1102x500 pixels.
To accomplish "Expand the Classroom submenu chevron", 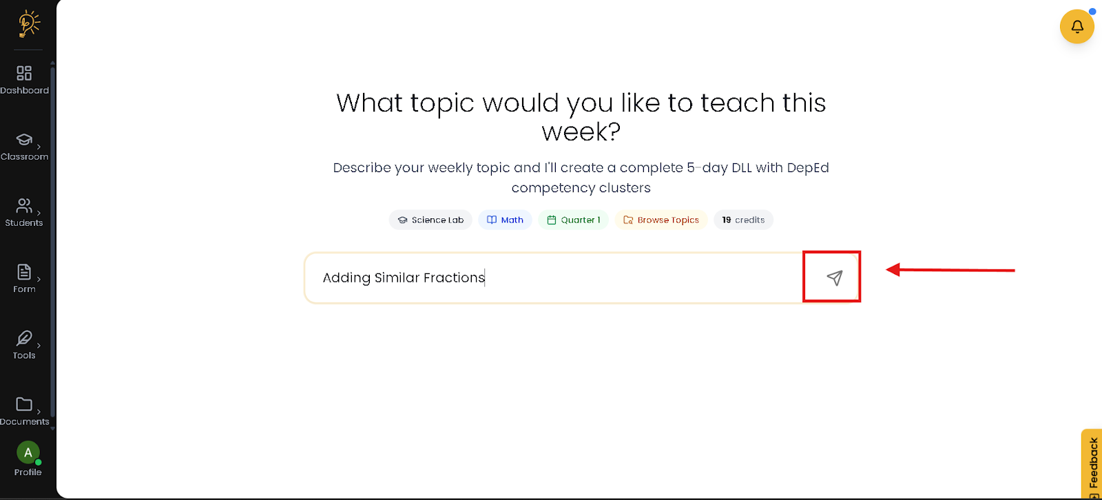I will 39,147.
